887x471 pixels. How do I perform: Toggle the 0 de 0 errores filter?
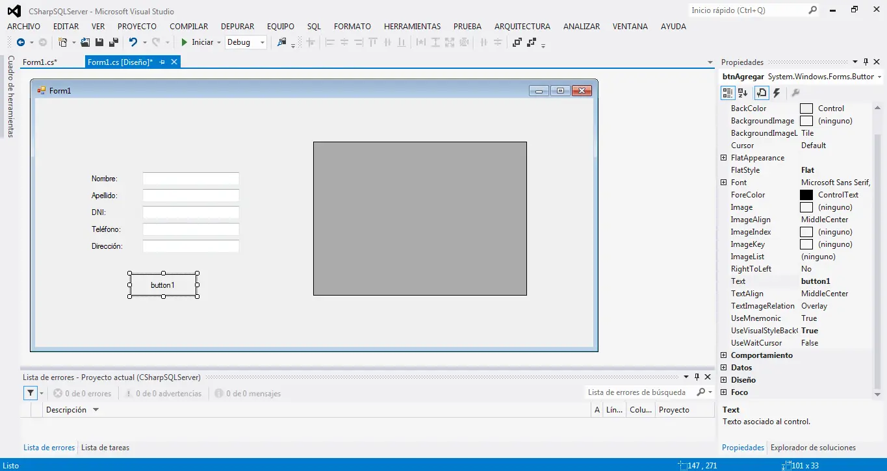click(82, 394)
